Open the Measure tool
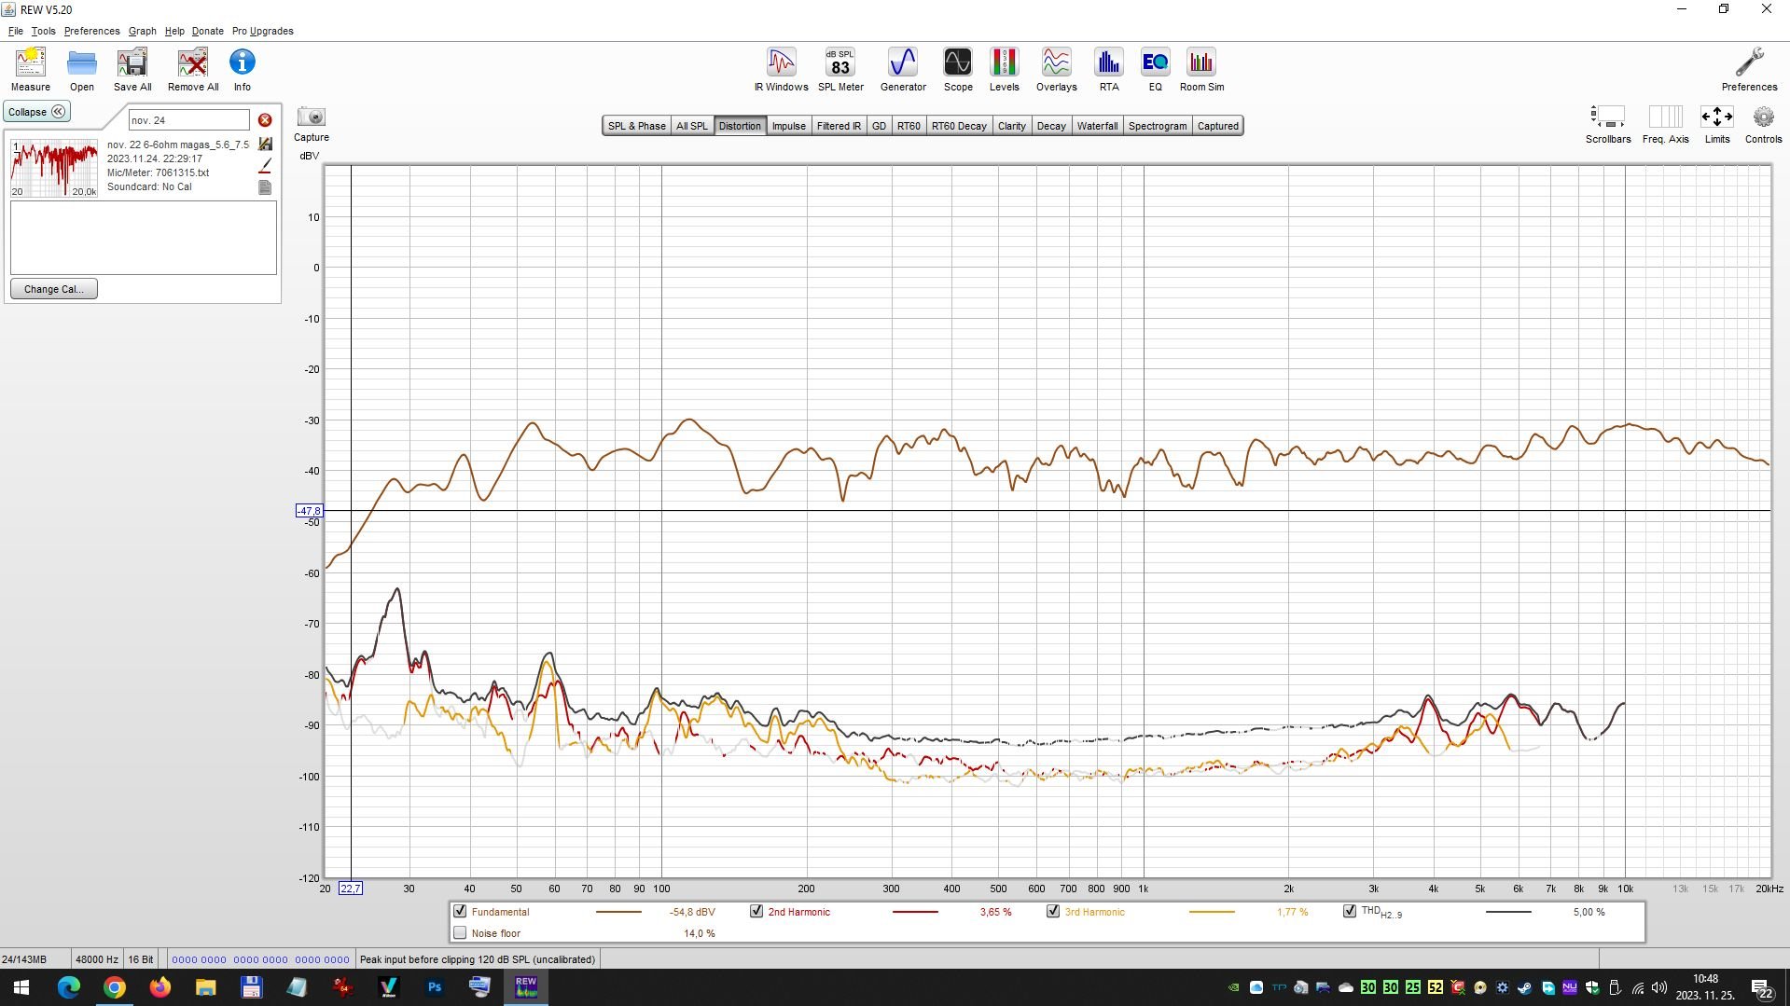 coord(30,70)
